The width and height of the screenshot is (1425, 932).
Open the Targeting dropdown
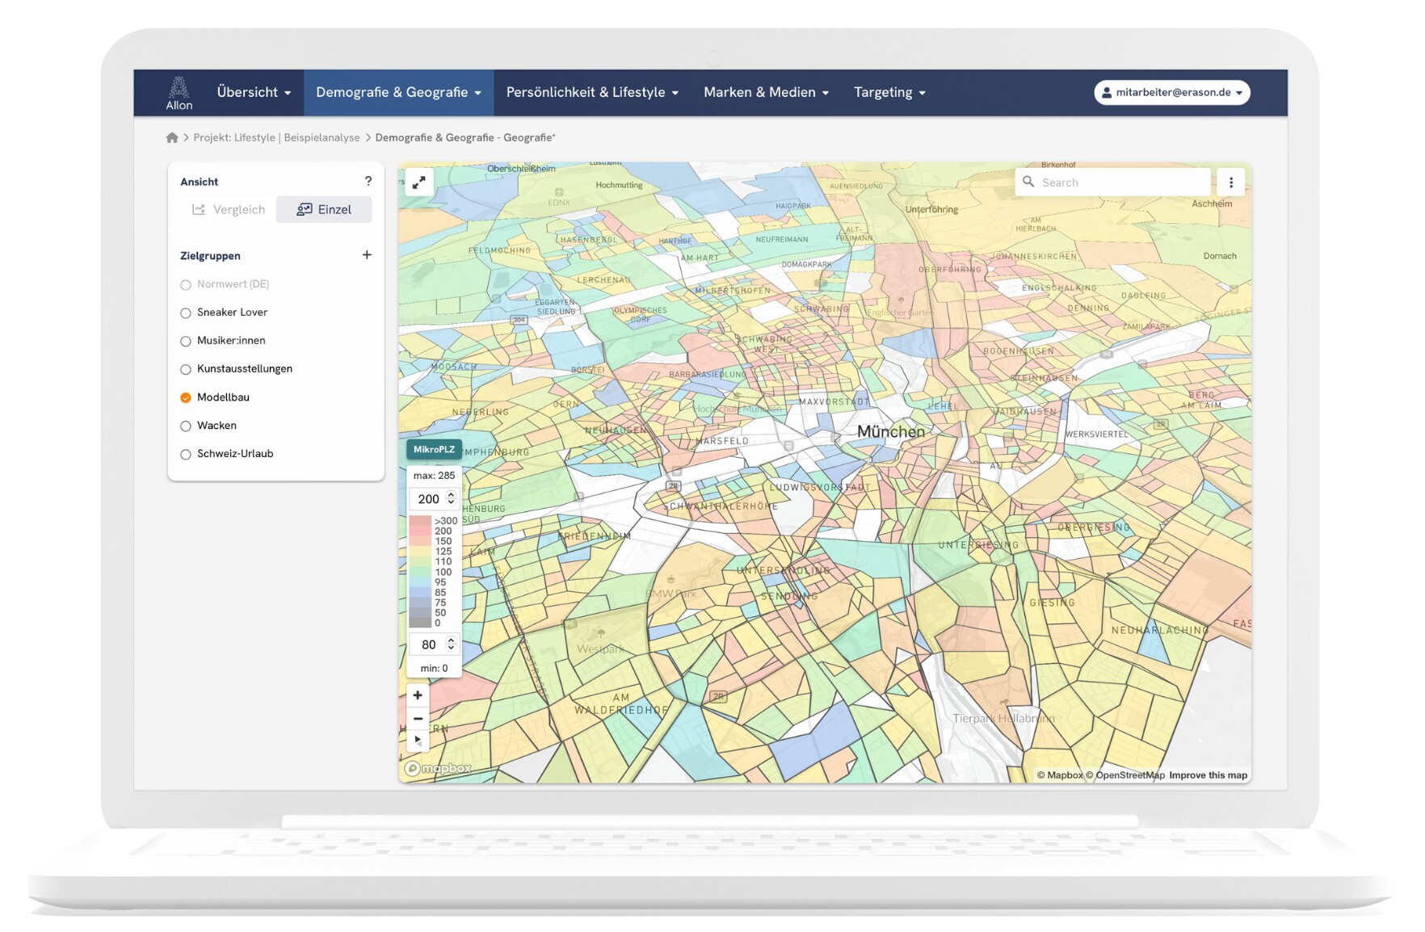pos(889,93)
